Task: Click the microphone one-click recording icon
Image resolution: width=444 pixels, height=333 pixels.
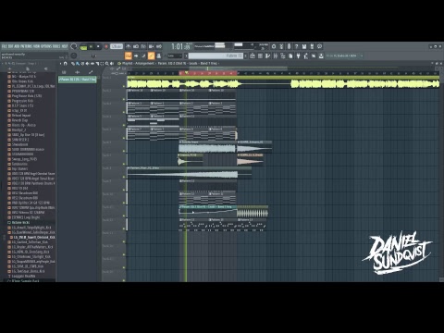Action: (x=289, y=46)
